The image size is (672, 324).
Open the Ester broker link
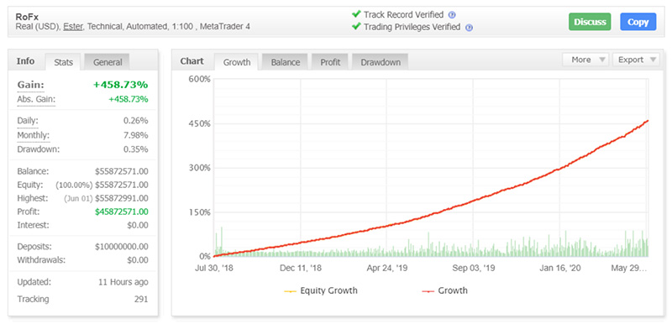(73, 27)
